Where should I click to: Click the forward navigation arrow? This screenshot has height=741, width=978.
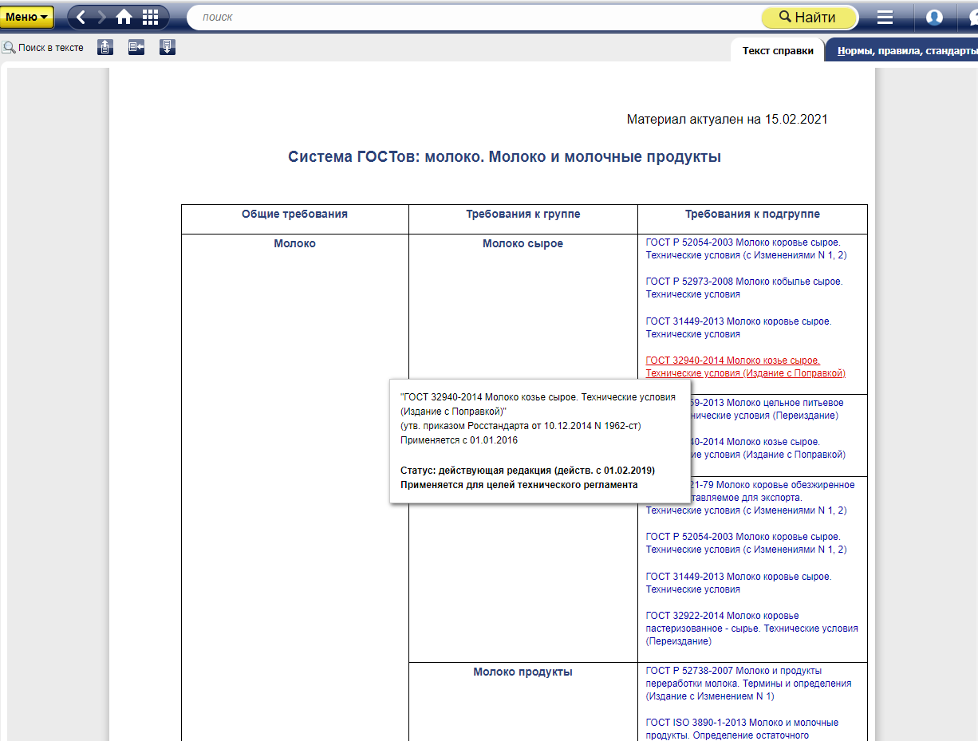102,17
